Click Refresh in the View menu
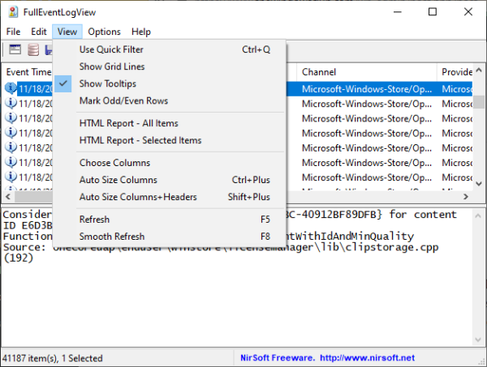Image resolution: width=487 pixels, height=367 pixels. click(96, 220)
